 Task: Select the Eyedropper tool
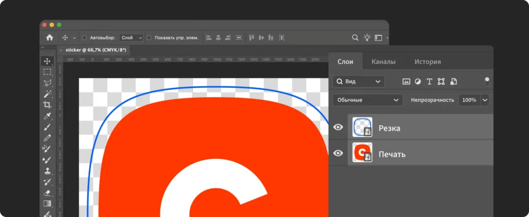(47, 116)
